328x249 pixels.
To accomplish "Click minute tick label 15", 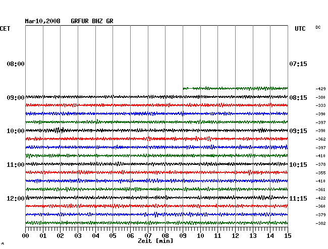I will pos(288,236).
